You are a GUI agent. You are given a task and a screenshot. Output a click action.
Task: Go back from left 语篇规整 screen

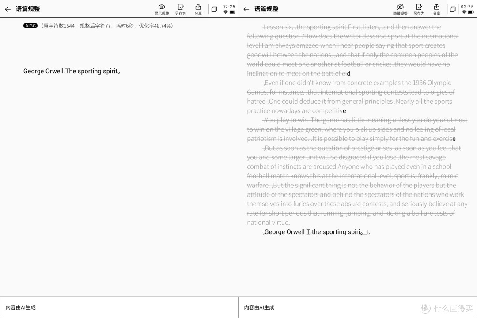pos(8,9)
